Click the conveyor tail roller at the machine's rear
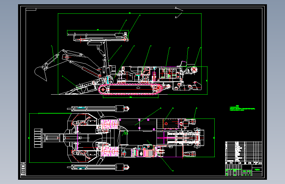Image resolution: width=285 pixels, height=184 pixels. (x=194, y=69)
